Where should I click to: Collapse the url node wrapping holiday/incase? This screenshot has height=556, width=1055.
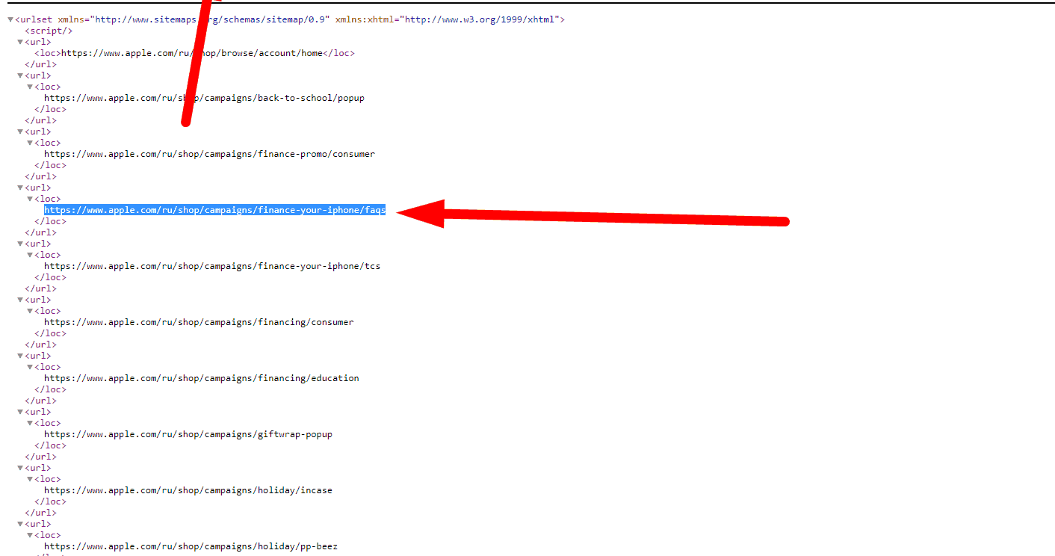21,468
